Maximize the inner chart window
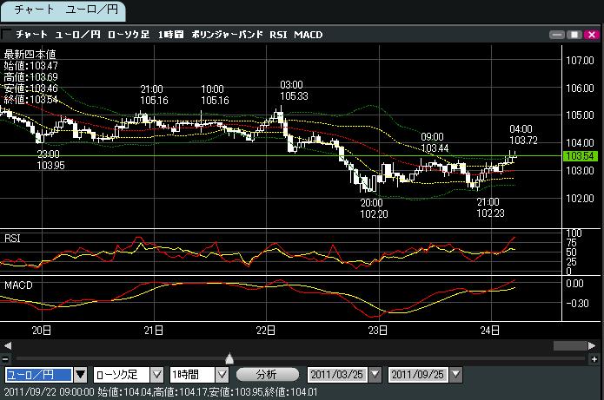The width and height of the screenshot is (604, 400). pyautogui.click(x=574, y=35)
